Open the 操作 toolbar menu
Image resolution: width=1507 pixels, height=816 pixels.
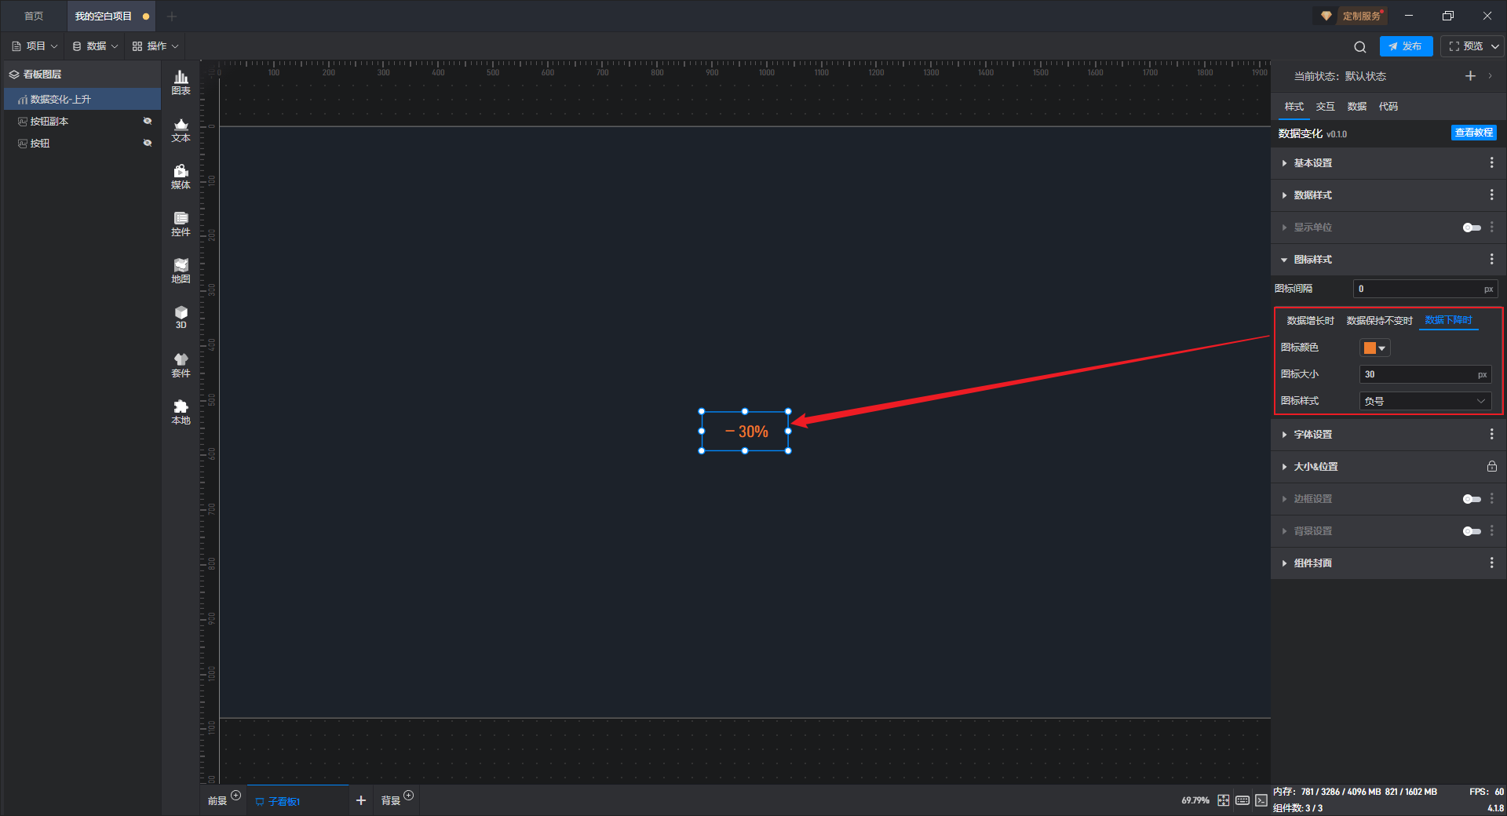pos(155,46)
